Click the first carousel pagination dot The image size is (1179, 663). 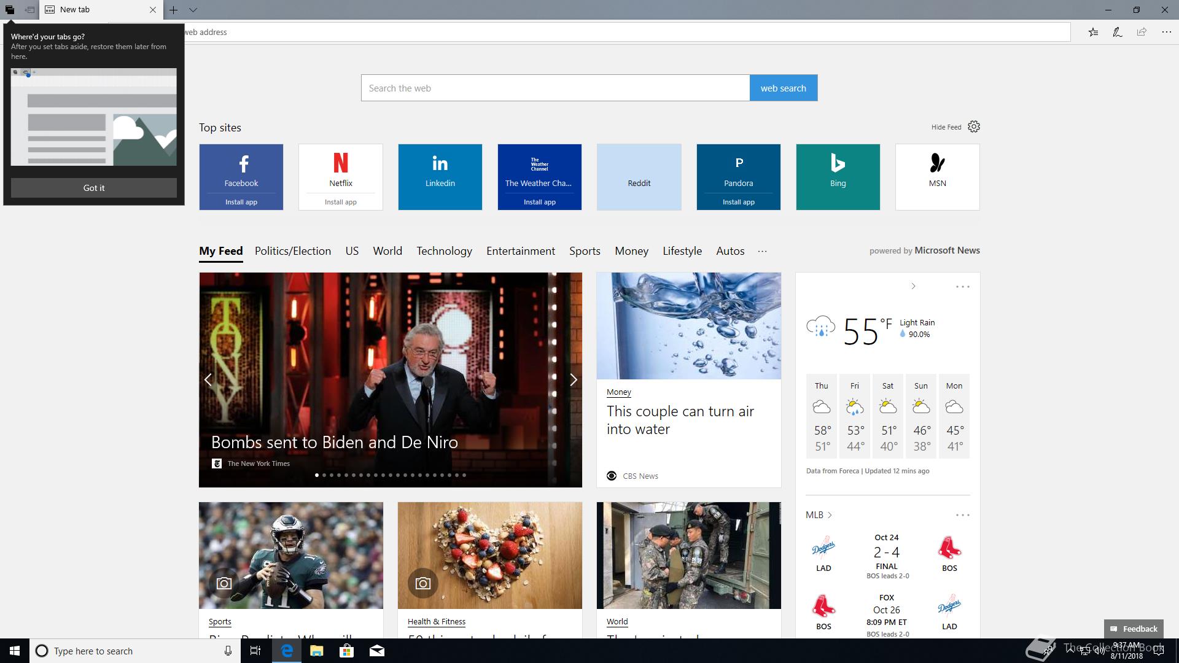(x=317, y=475)
